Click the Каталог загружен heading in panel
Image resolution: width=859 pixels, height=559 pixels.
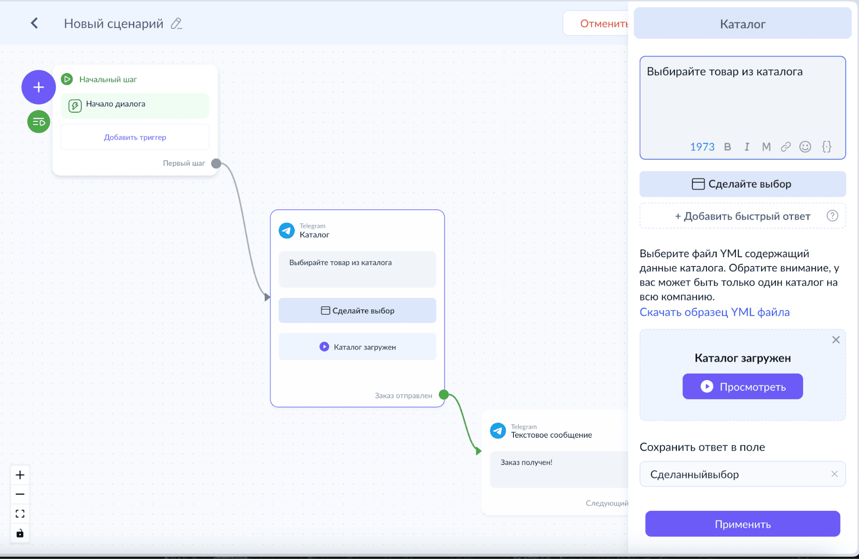742,358
